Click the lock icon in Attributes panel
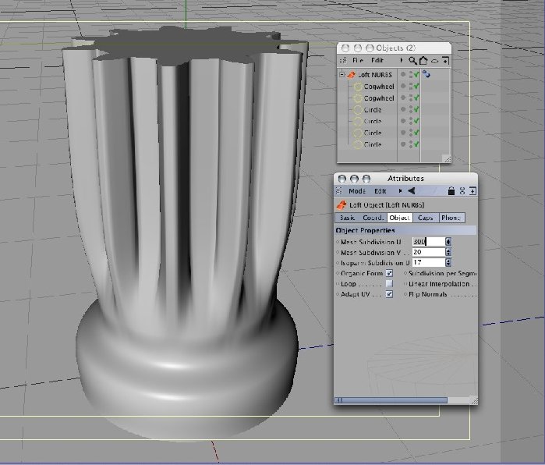The height and width of the screenshot is (465, 545). tap(451, 190)
